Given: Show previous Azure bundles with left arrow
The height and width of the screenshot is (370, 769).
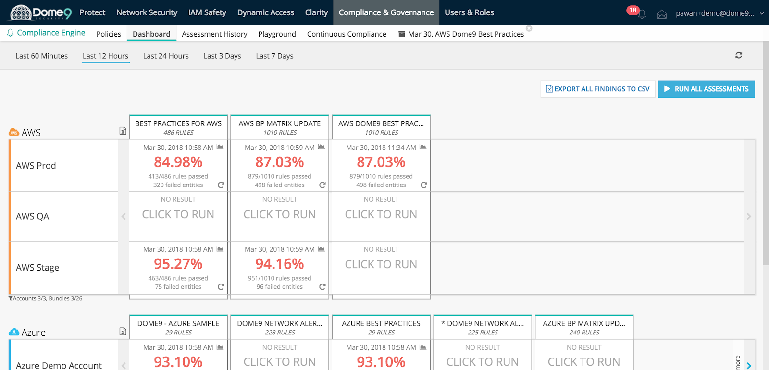Looking at the screenshot, I should click(124, 366).
